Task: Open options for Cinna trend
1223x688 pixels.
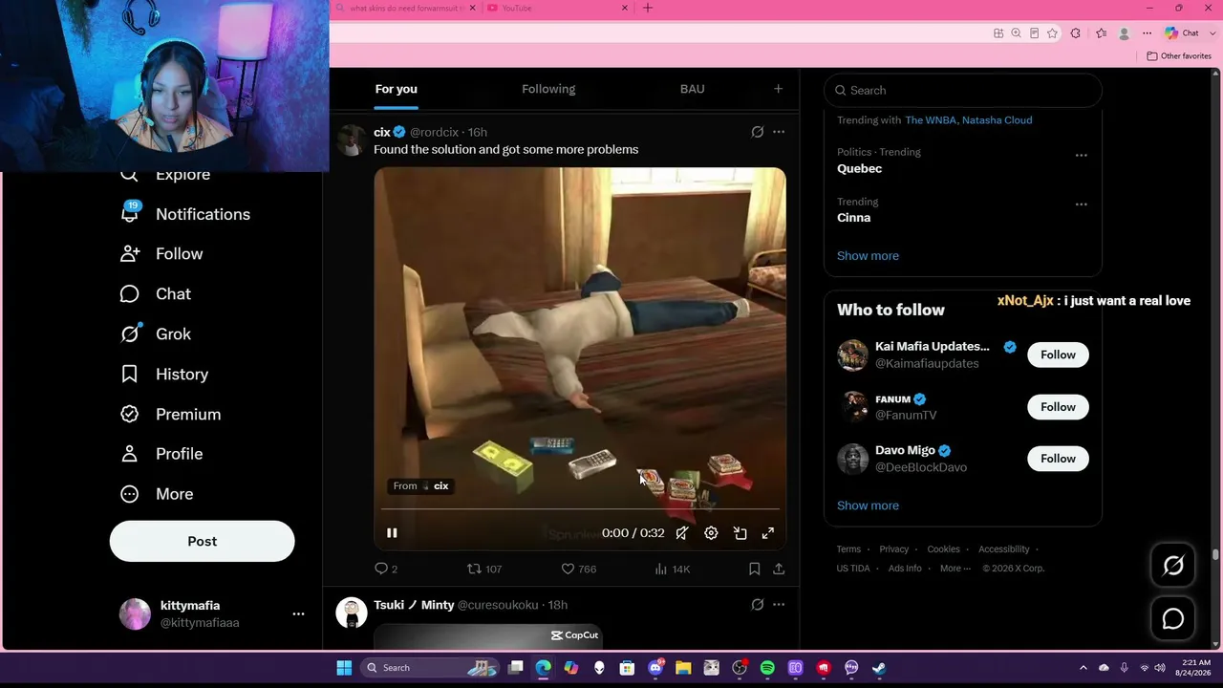Action: (1081, 204)
